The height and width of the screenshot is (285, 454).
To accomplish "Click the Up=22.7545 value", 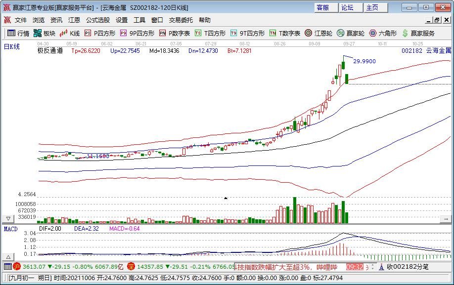I will (125, 51).
